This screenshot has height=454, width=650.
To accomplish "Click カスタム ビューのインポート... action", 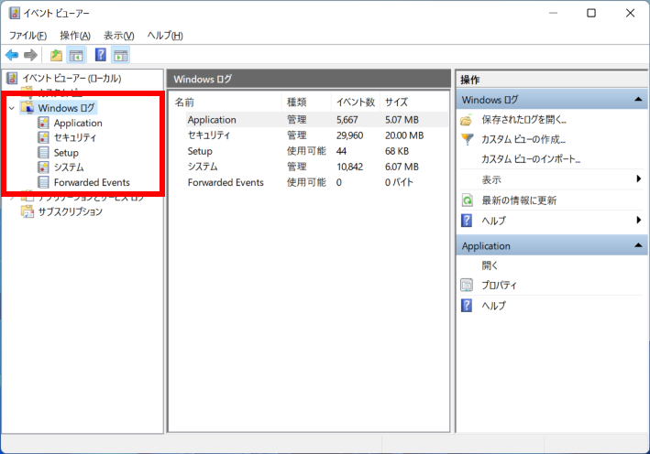I will 531,159.
